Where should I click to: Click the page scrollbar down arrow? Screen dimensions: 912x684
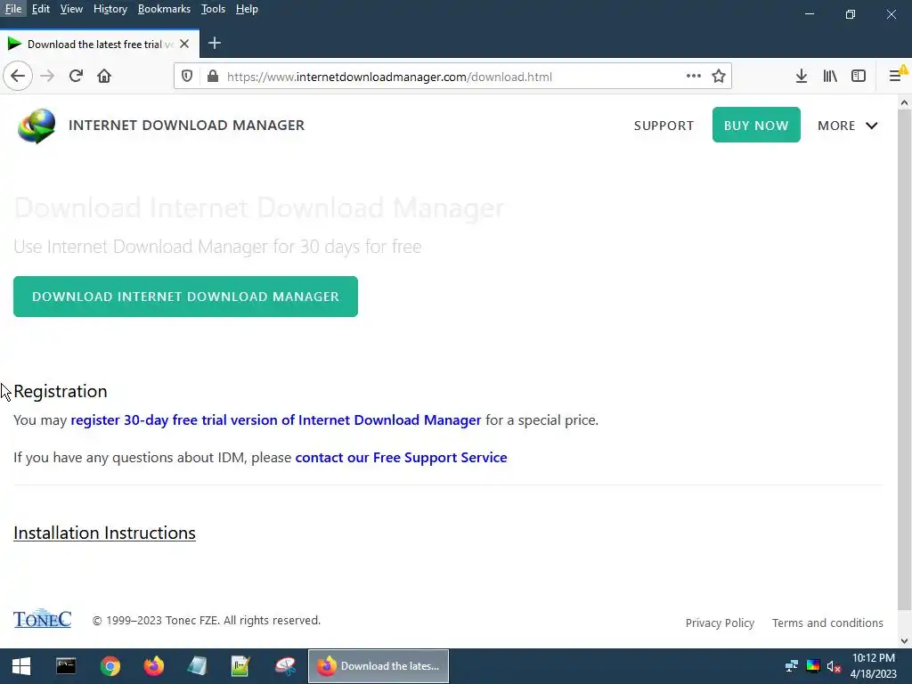(904, 640)
